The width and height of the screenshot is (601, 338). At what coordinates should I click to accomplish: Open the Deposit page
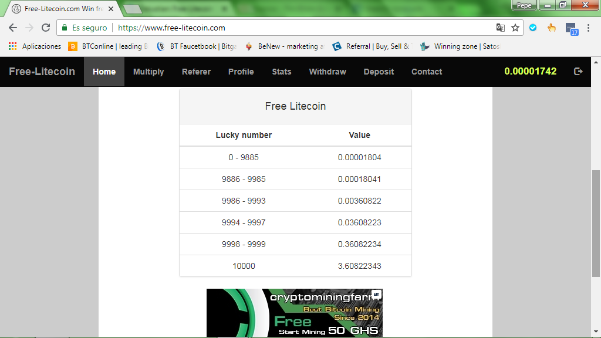(379, 72)
